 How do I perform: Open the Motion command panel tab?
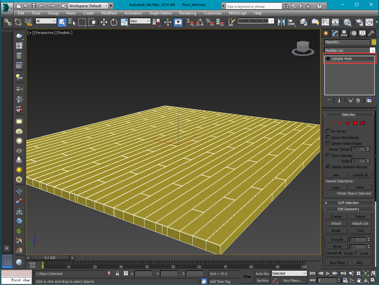353,33
